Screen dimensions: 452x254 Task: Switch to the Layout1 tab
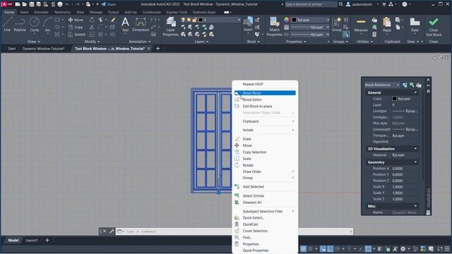click(x=31, y=240)
